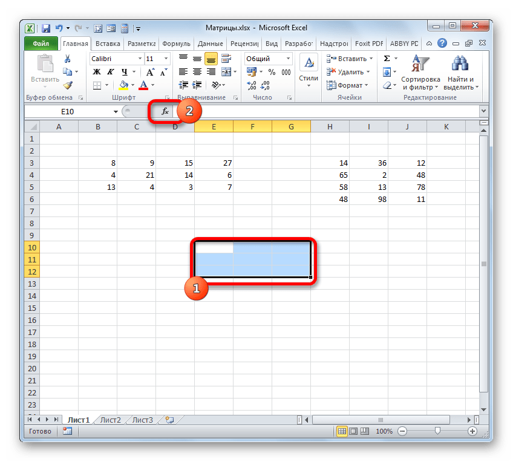Switch to the Формулы tab
This screenshot has width=513, height=462.
pos(176,44)
